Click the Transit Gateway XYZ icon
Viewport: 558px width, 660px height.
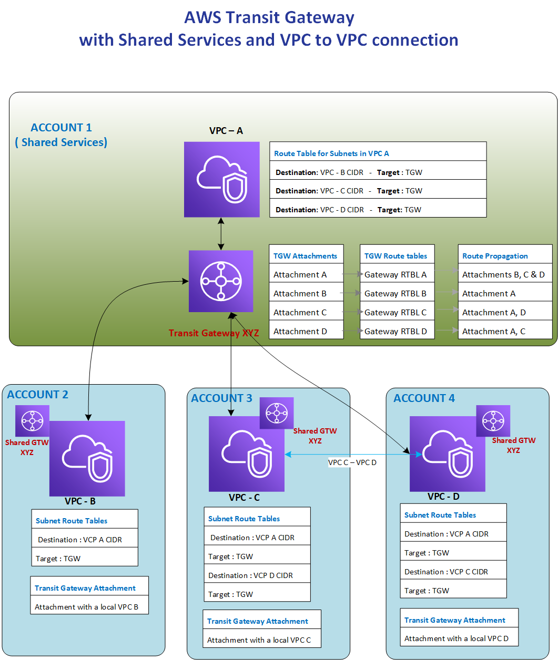pyautogui.click(x=221, y=281)
